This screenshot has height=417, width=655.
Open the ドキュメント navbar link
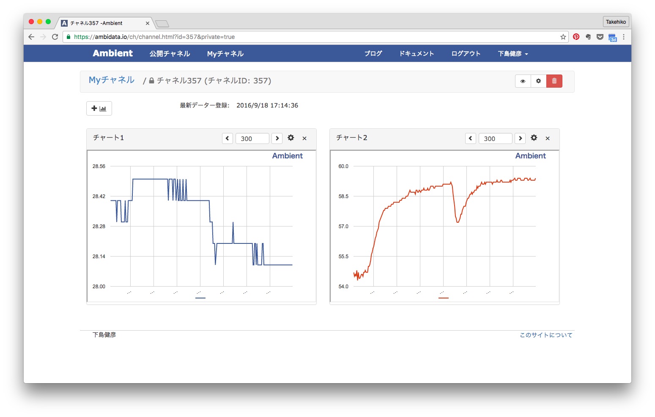(417, 54)
